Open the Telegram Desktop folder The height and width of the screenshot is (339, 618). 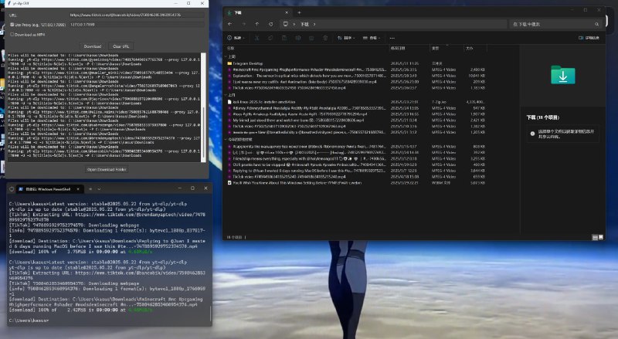click(x=247, y=63)
